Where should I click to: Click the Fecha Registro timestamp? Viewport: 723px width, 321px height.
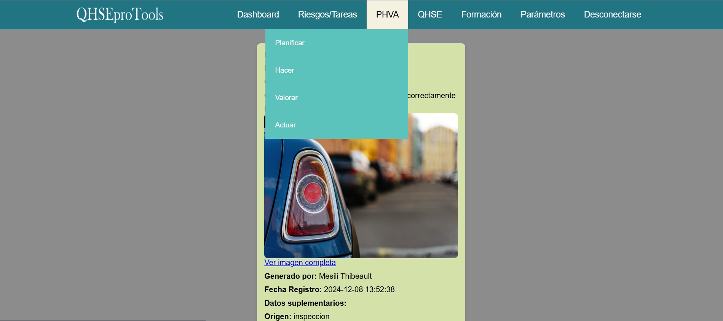[359, 289]
